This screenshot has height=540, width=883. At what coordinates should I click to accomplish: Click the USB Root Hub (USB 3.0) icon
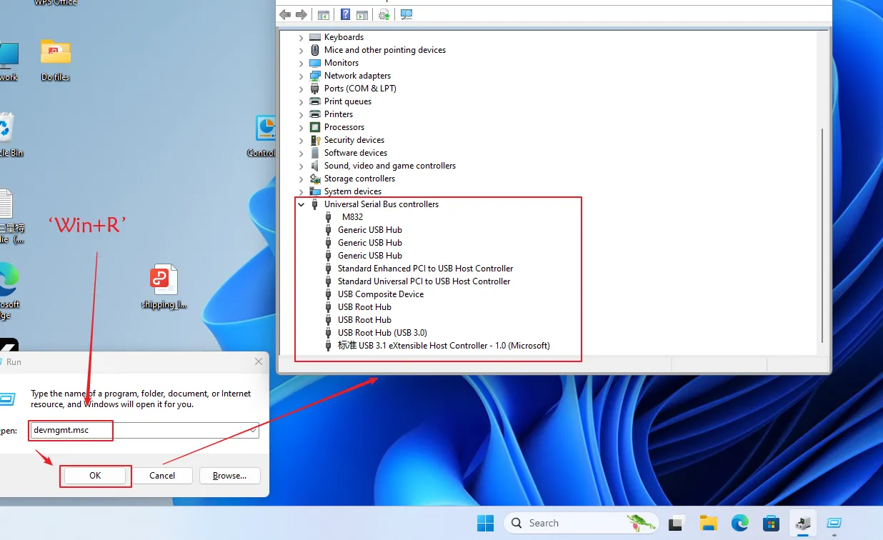tap(329, 333)
